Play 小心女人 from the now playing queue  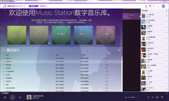(155, 89)
